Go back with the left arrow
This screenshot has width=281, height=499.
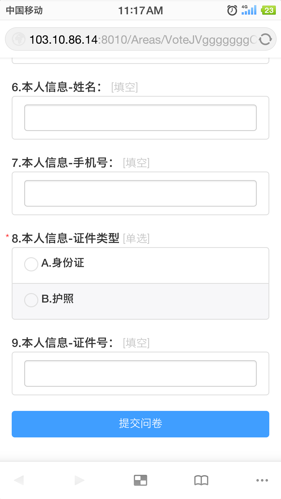(19, 480)
